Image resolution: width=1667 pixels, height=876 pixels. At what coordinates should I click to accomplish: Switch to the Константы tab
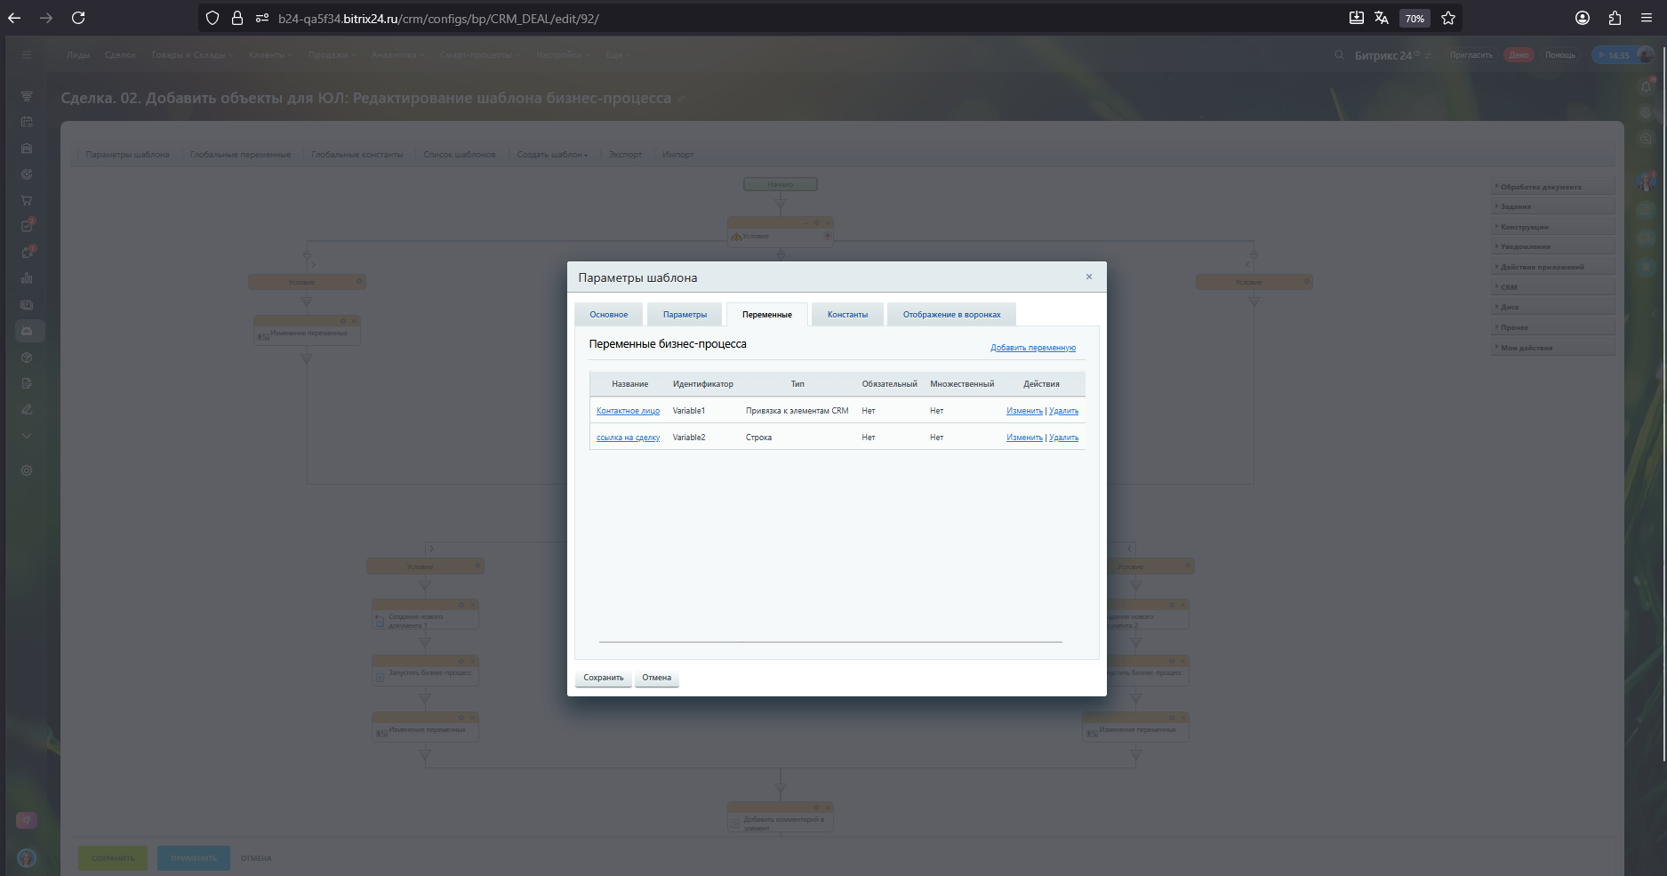[847, 315]
